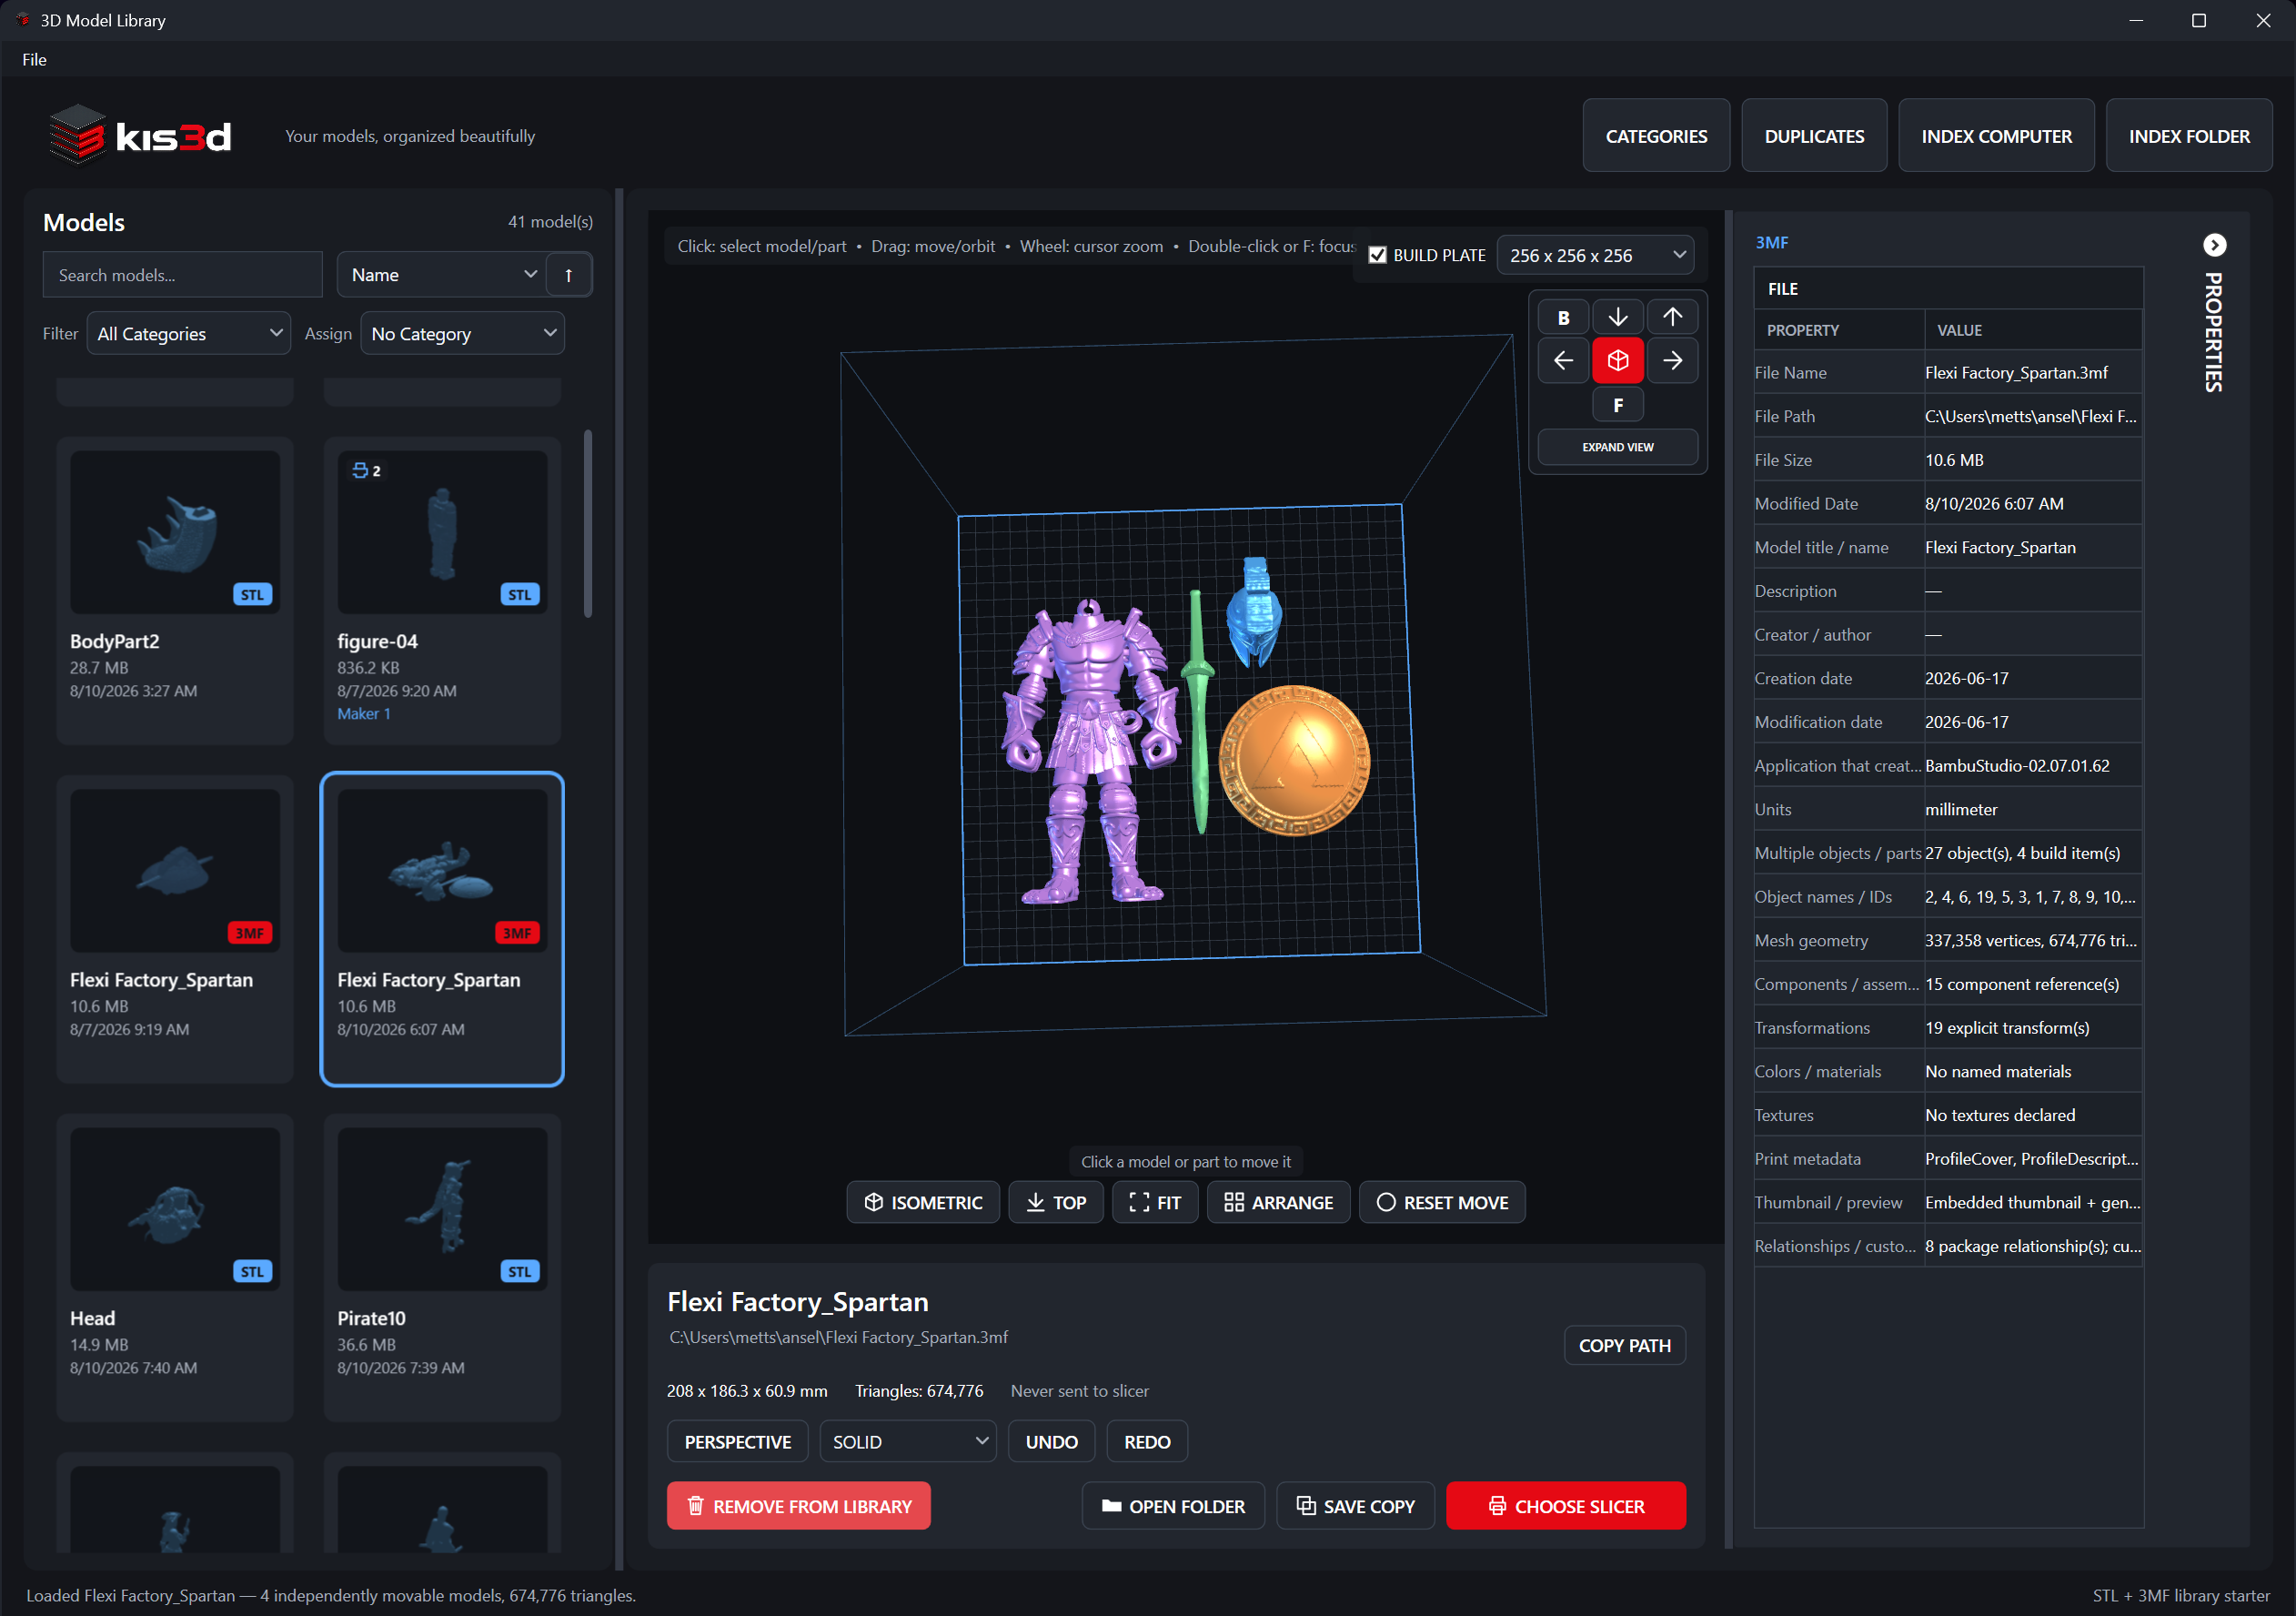Rotate view with the right arrow icon
This screenshot has height=1616, width=2296.
click(1672, 361)
